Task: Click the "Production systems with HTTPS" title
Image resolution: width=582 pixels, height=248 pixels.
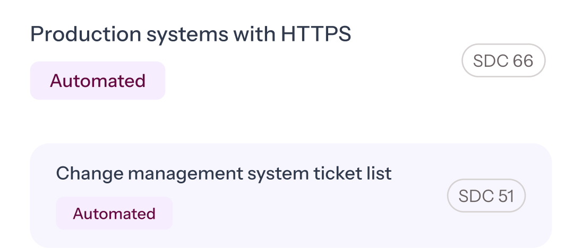Action: [191, 35]
